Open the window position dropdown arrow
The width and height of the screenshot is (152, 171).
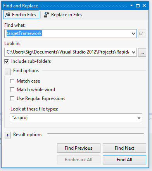click(131, 5)
